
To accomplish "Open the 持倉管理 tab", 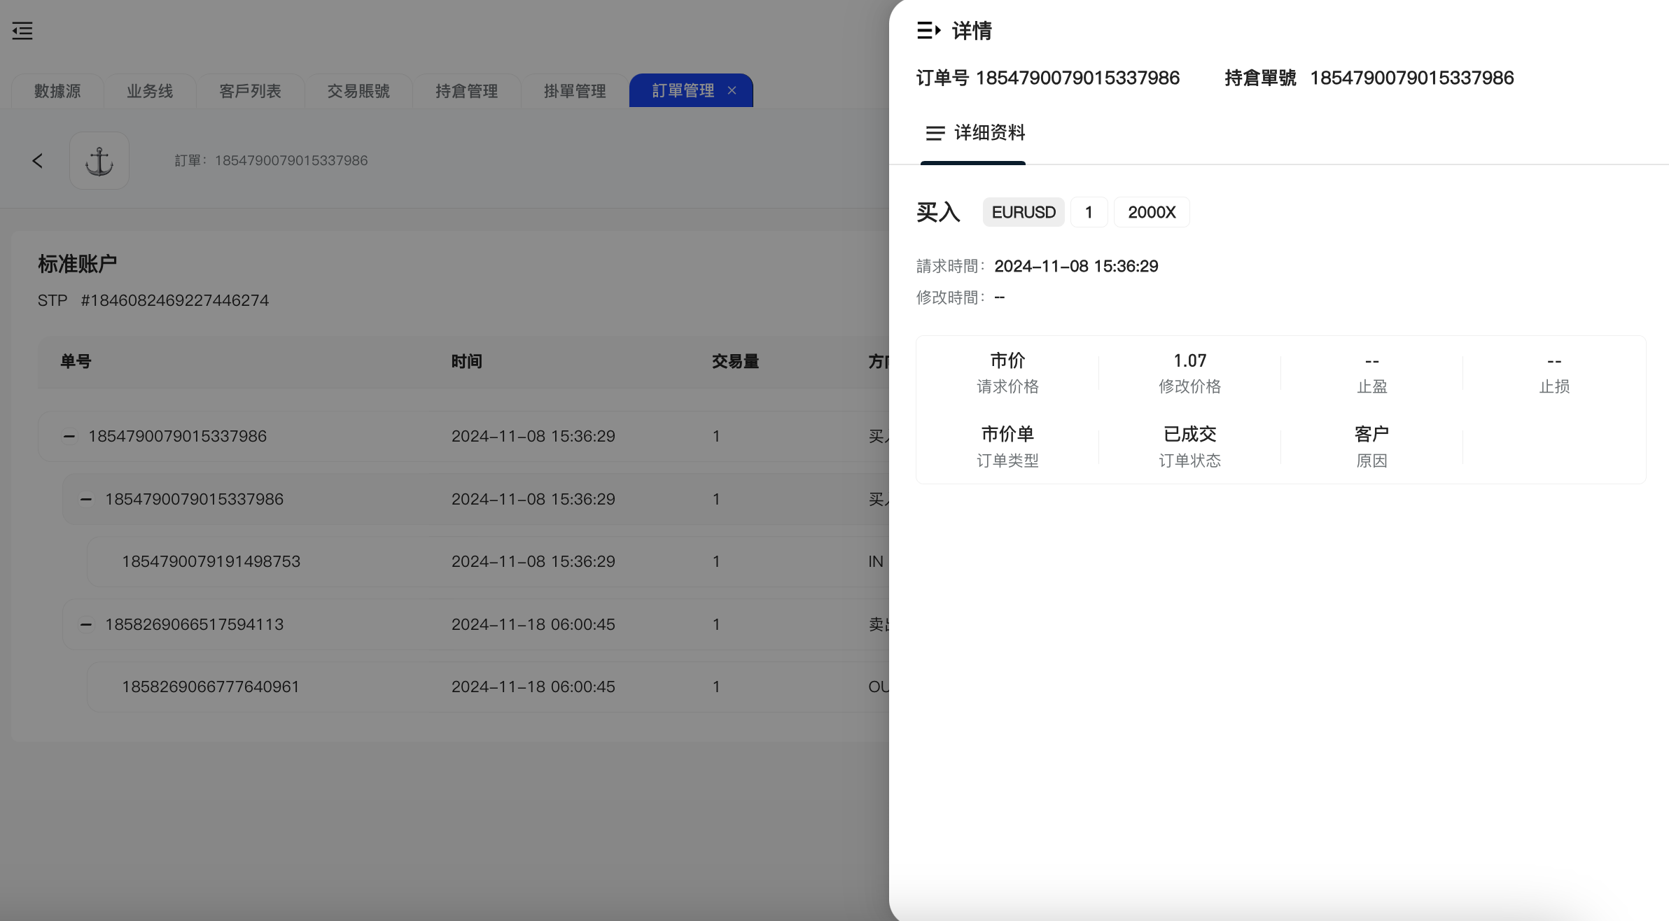I will coord(466,91).
